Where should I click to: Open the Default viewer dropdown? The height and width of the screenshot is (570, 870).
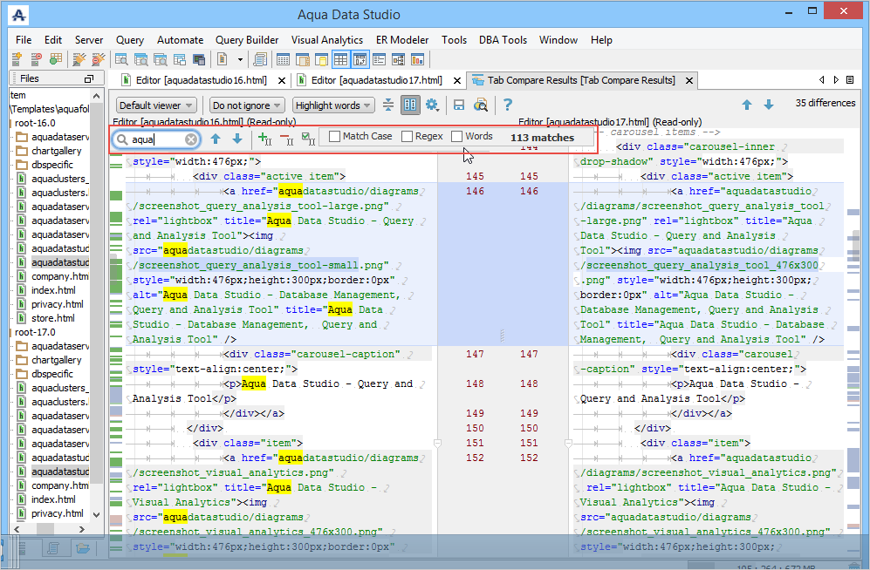click(x=155, y=105)
